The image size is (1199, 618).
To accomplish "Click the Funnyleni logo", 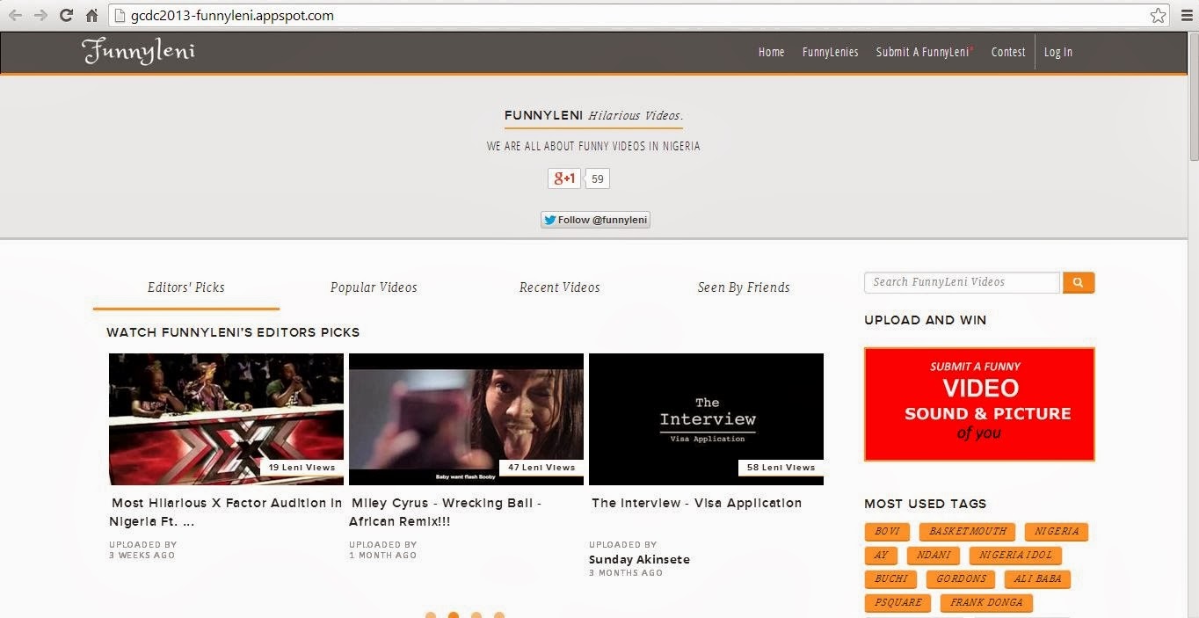I will point(139,52).
